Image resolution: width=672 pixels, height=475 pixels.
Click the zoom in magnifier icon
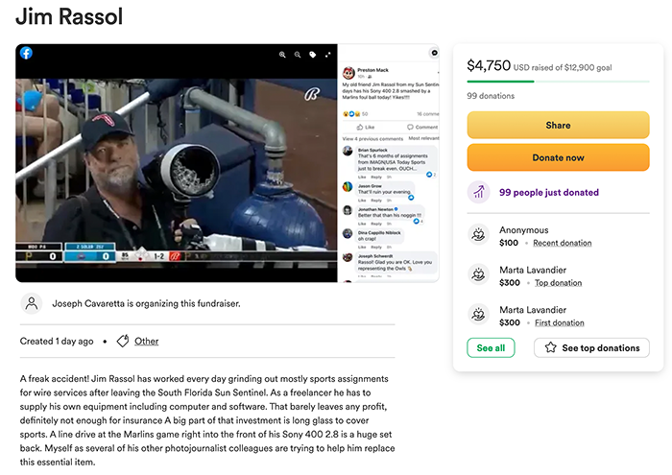(x=282, y=55)
